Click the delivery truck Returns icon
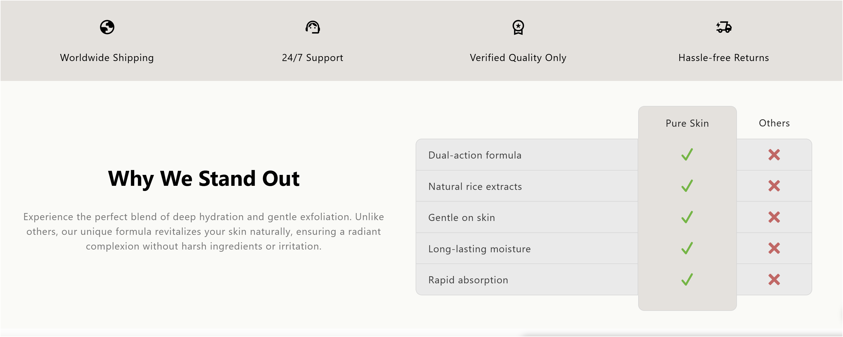The height and width of the screenshot is (337, 843). [x=724, y=27]
